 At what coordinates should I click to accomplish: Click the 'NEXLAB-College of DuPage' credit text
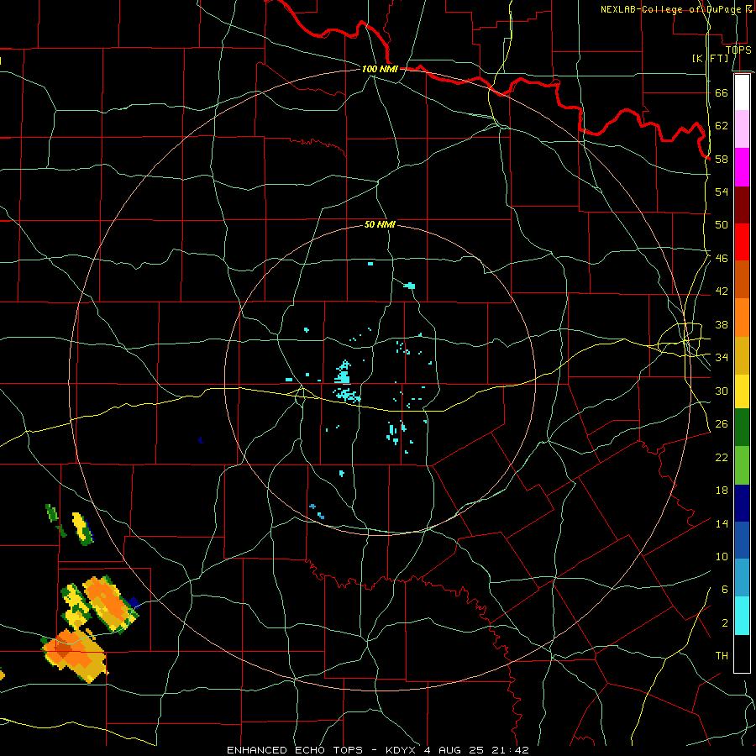pos(672,9)
